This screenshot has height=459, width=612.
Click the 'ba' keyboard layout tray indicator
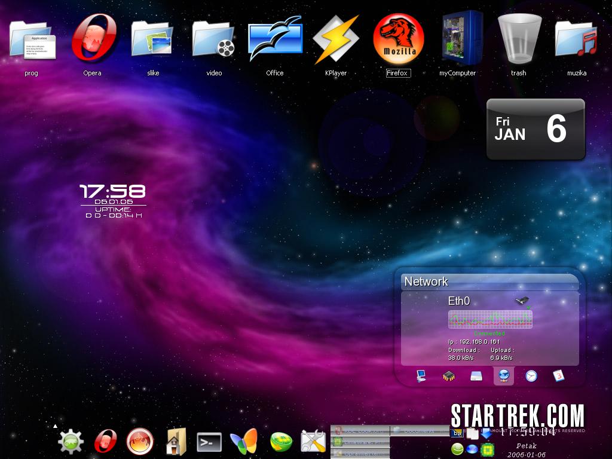[457, 433]
